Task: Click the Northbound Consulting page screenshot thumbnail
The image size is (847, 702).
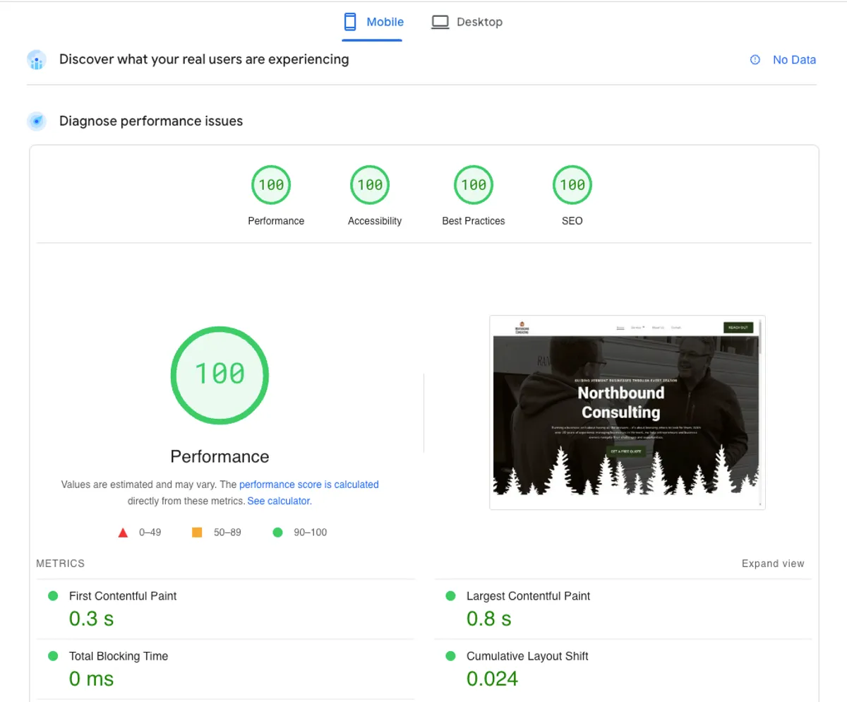Action: click(x=627, y=412)
